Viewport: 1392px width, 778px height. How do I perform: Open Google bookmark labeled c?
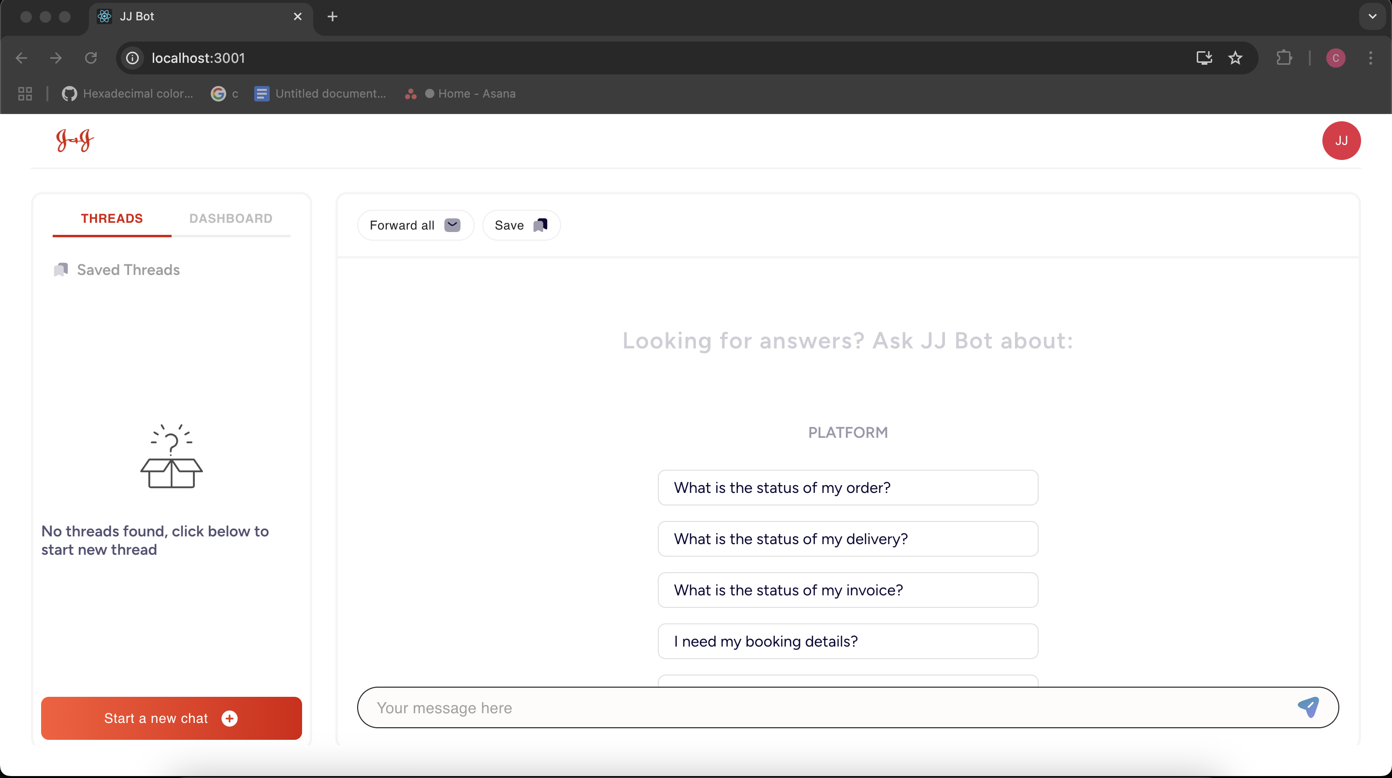(225, 93)
